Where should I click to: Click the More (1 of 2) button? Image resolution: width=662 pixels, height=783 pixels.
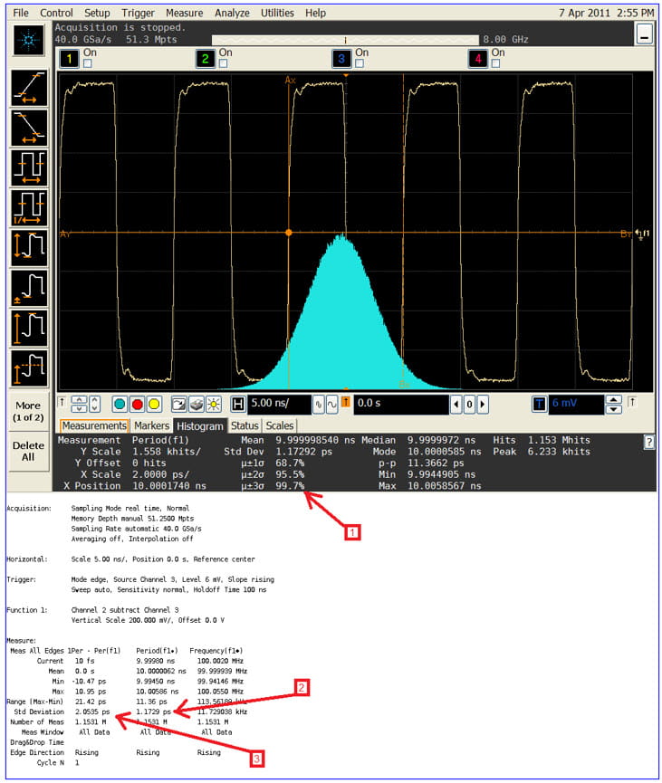[28, 412]
